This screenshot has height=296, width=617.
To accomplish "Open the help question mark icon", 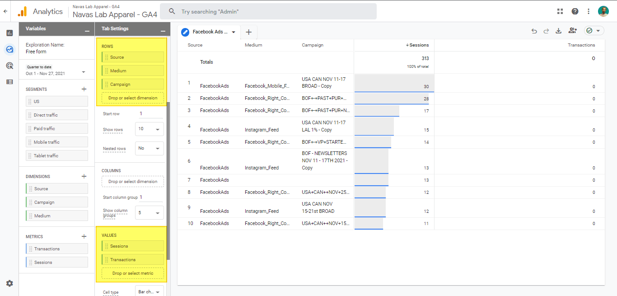I will point(575,11).
